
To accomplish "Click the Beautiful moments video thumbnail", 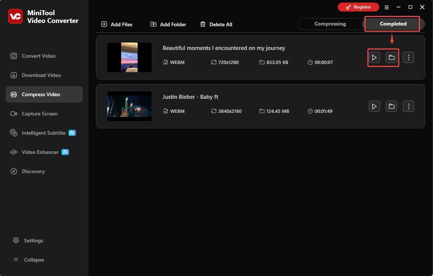I will tap(129, 57).
